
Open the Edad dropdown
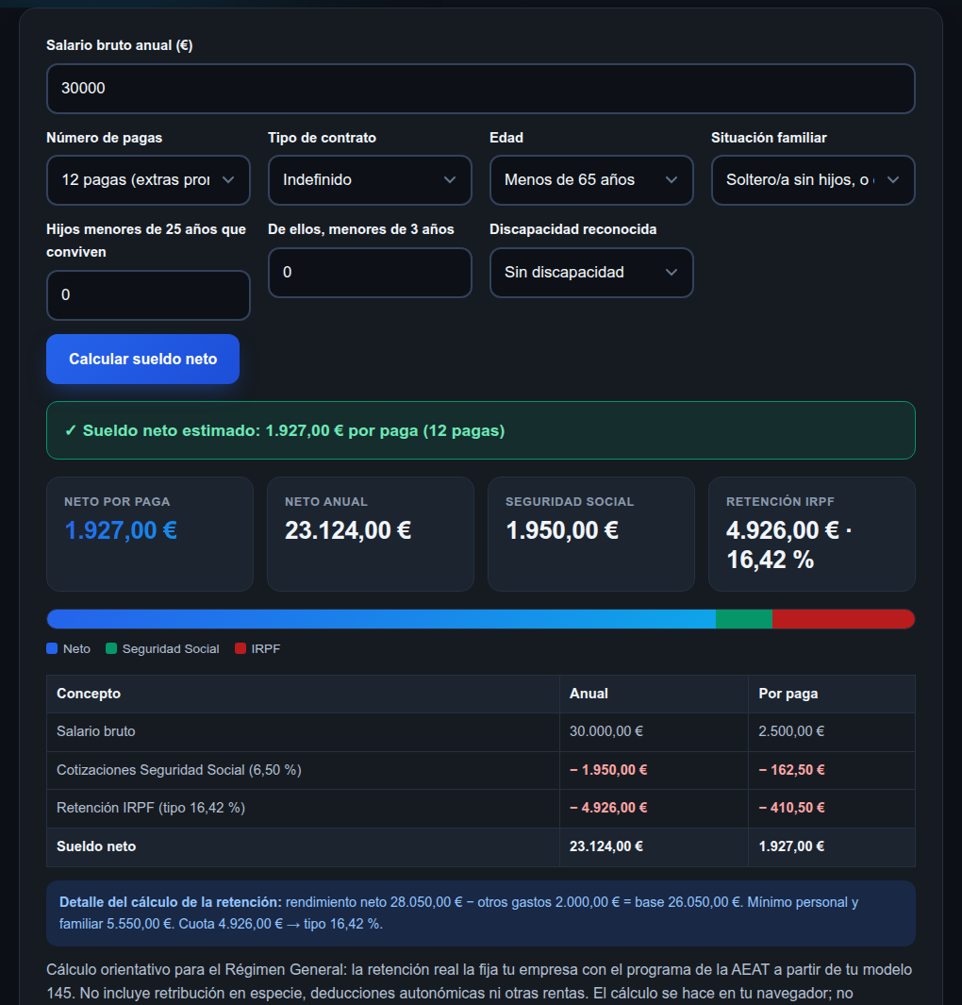591,180
